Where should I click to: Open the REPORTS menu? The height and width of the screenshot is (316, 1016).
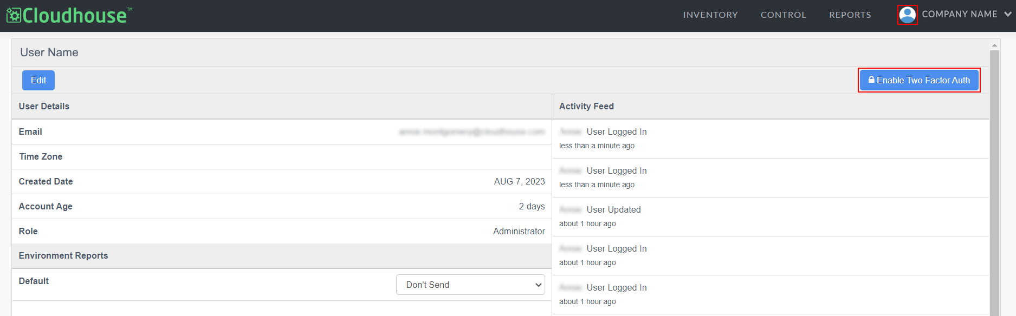pos(850,15)
